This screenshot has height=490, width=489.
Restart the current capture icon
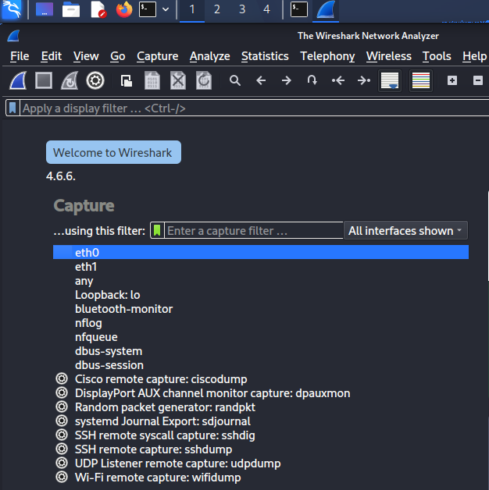click(70, 80)
